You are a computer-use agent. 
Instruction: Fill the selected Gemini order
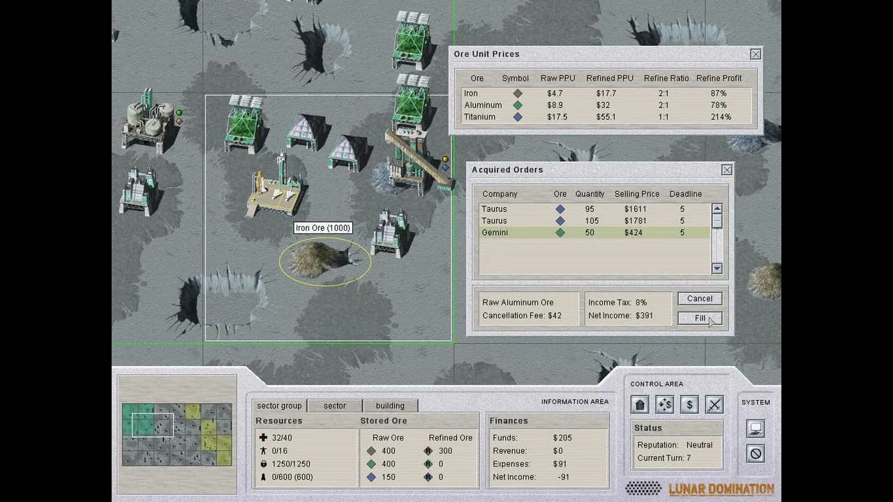click(x=700, y=319)
